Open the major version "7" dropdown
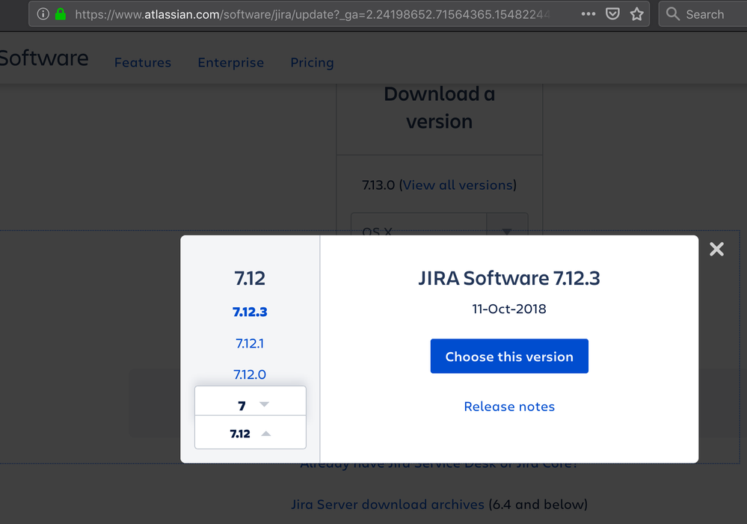Screen dimensions: 747x524 [250, 405]
